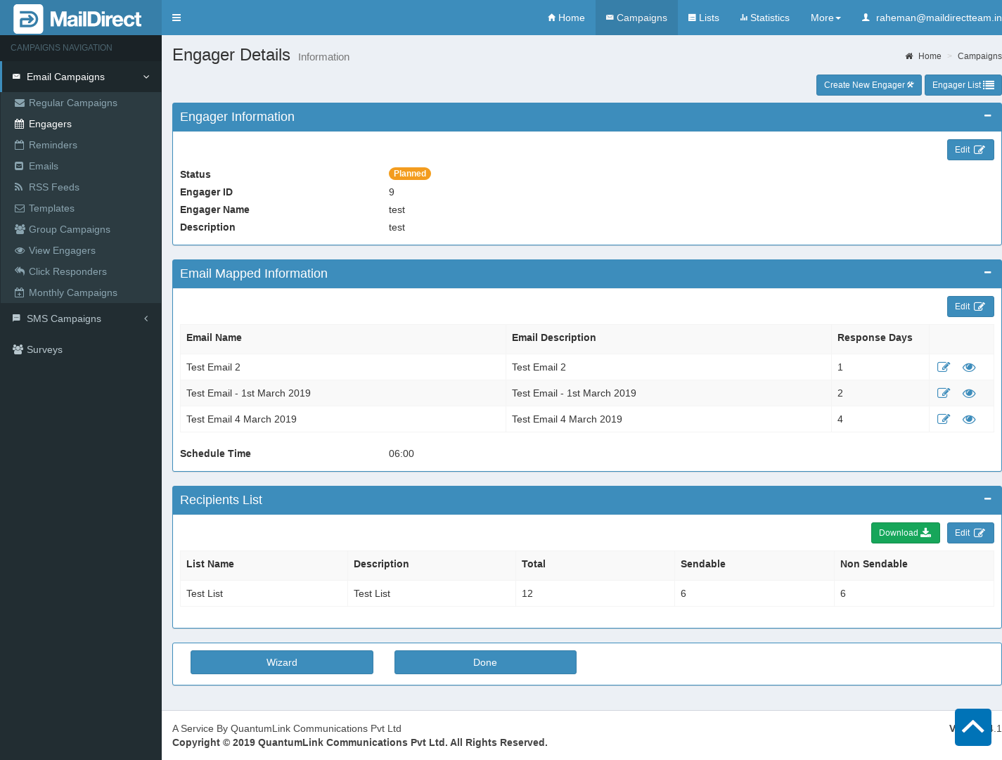Screen dimensions: 1002x760
Task: Go to Statistics in top navigation
Action: [x=764, y=18]
